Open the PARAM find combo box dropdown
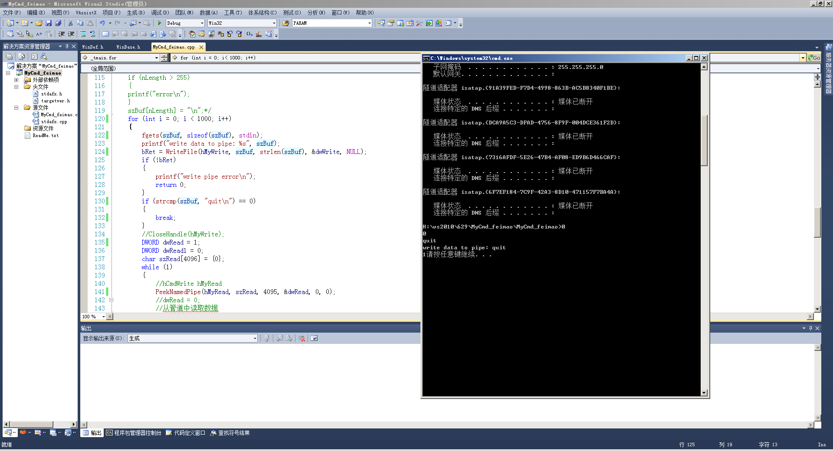833x451 pixels. [369, 23]
